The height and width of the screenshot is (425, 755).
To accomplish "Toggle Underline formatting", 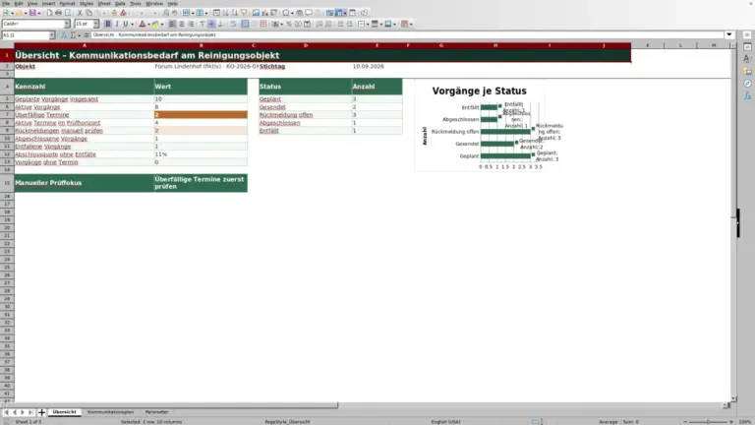I will pos(126,24).
